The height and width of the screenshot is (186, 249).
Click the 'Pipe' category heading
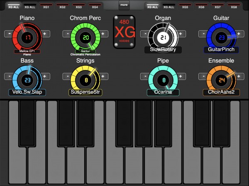point(163,61)
